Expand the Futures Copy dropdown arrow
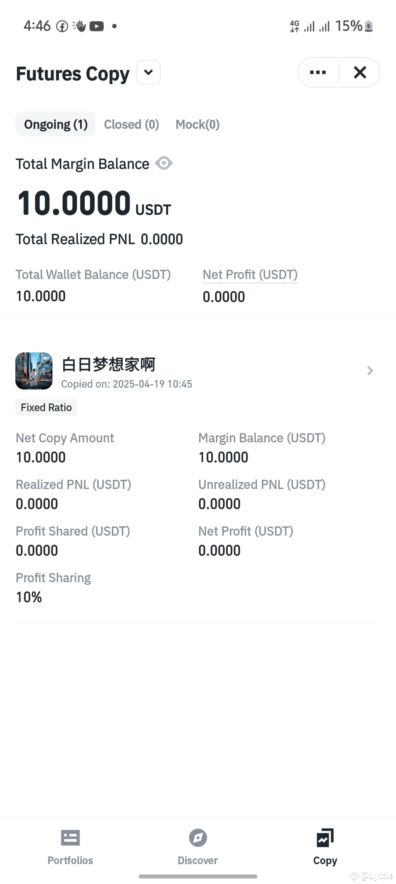The image size is (396, 884). pos(148,72)
